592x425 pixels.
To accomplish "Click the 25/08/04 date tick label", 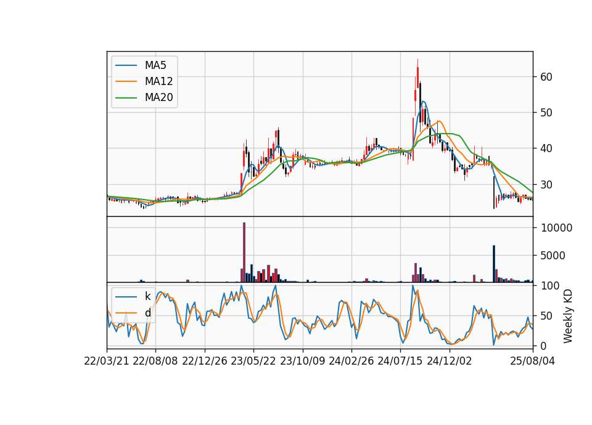I will (533, 362).
